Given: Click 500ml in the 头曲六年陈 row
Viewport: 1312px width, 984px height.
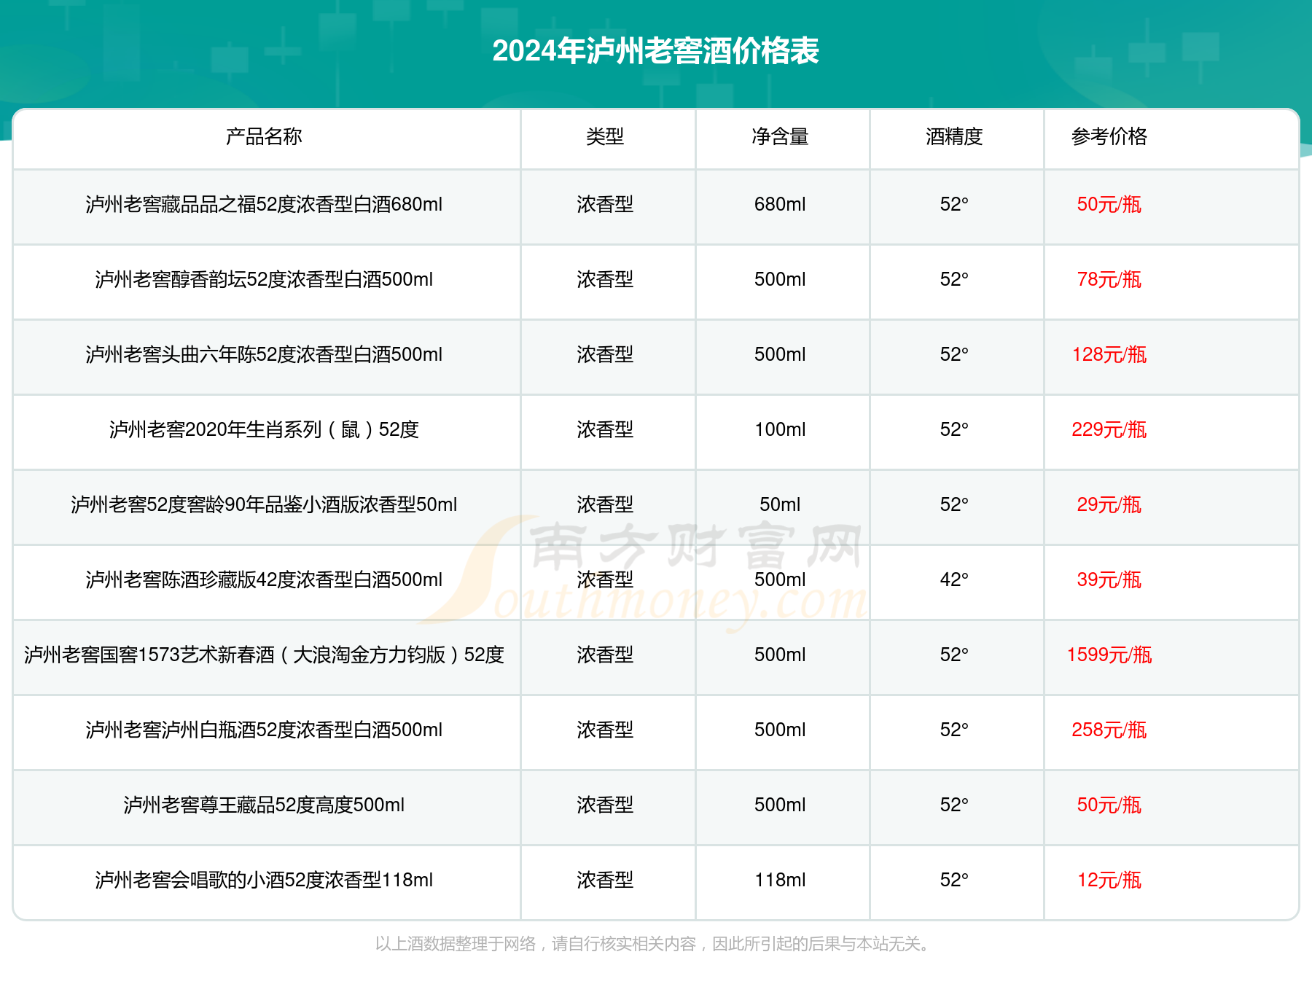Looking at the screenshot, I should 780,355.
